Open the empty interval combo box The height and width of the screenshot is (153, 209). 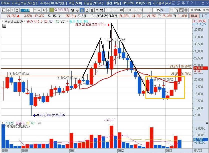coord(148,10)
